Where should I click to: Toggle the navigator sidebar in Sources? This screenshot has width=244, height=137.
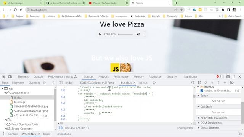pos(61,83)
